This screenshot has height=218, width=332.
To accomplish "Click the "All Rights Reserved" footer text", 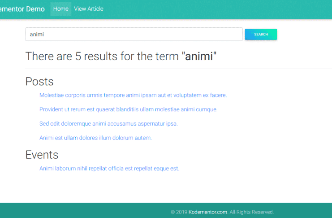I will point(251,212).
